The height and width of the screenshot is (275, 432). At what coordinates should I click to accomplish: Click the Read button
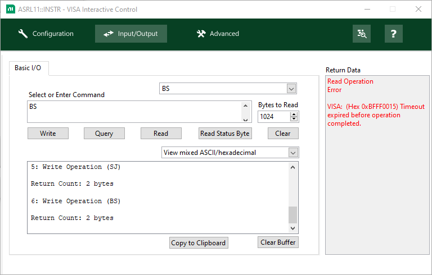(x=161, y=134)
